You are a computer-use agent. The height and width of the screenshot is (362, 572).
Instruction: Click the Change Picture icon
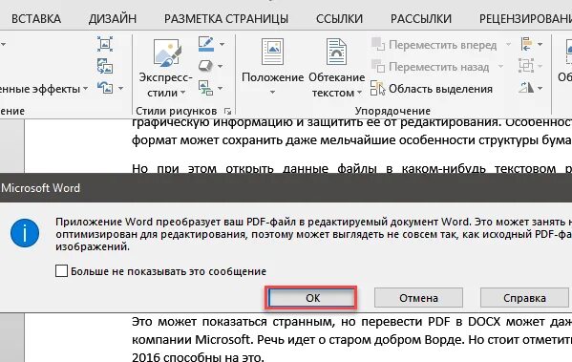pos(105,67)
